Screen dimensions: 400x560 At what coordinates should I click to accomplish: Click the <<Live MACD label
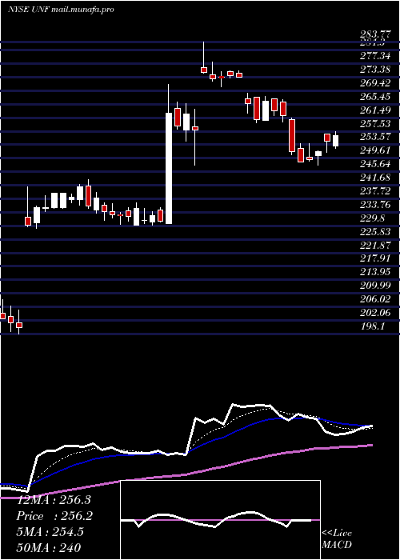[337, 538]
